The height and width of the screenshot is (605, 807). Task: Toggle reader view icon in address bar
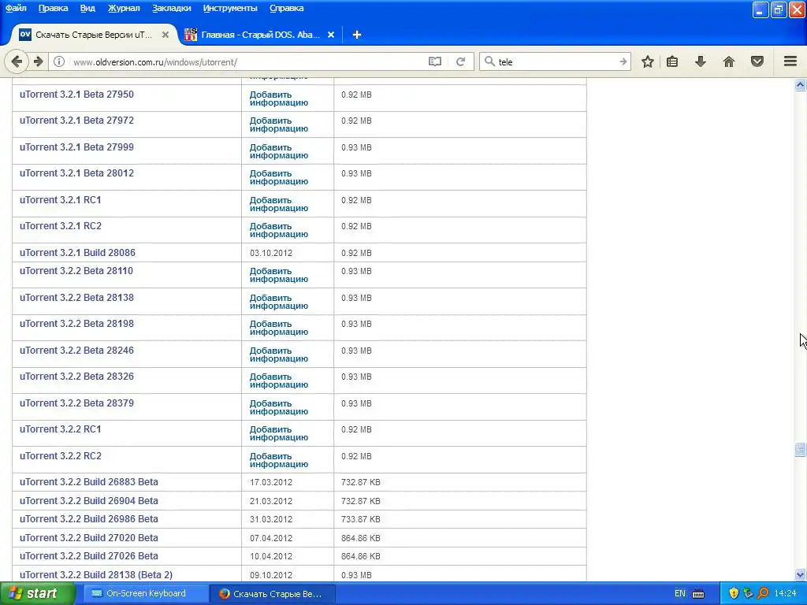click(x=435, y=61)
